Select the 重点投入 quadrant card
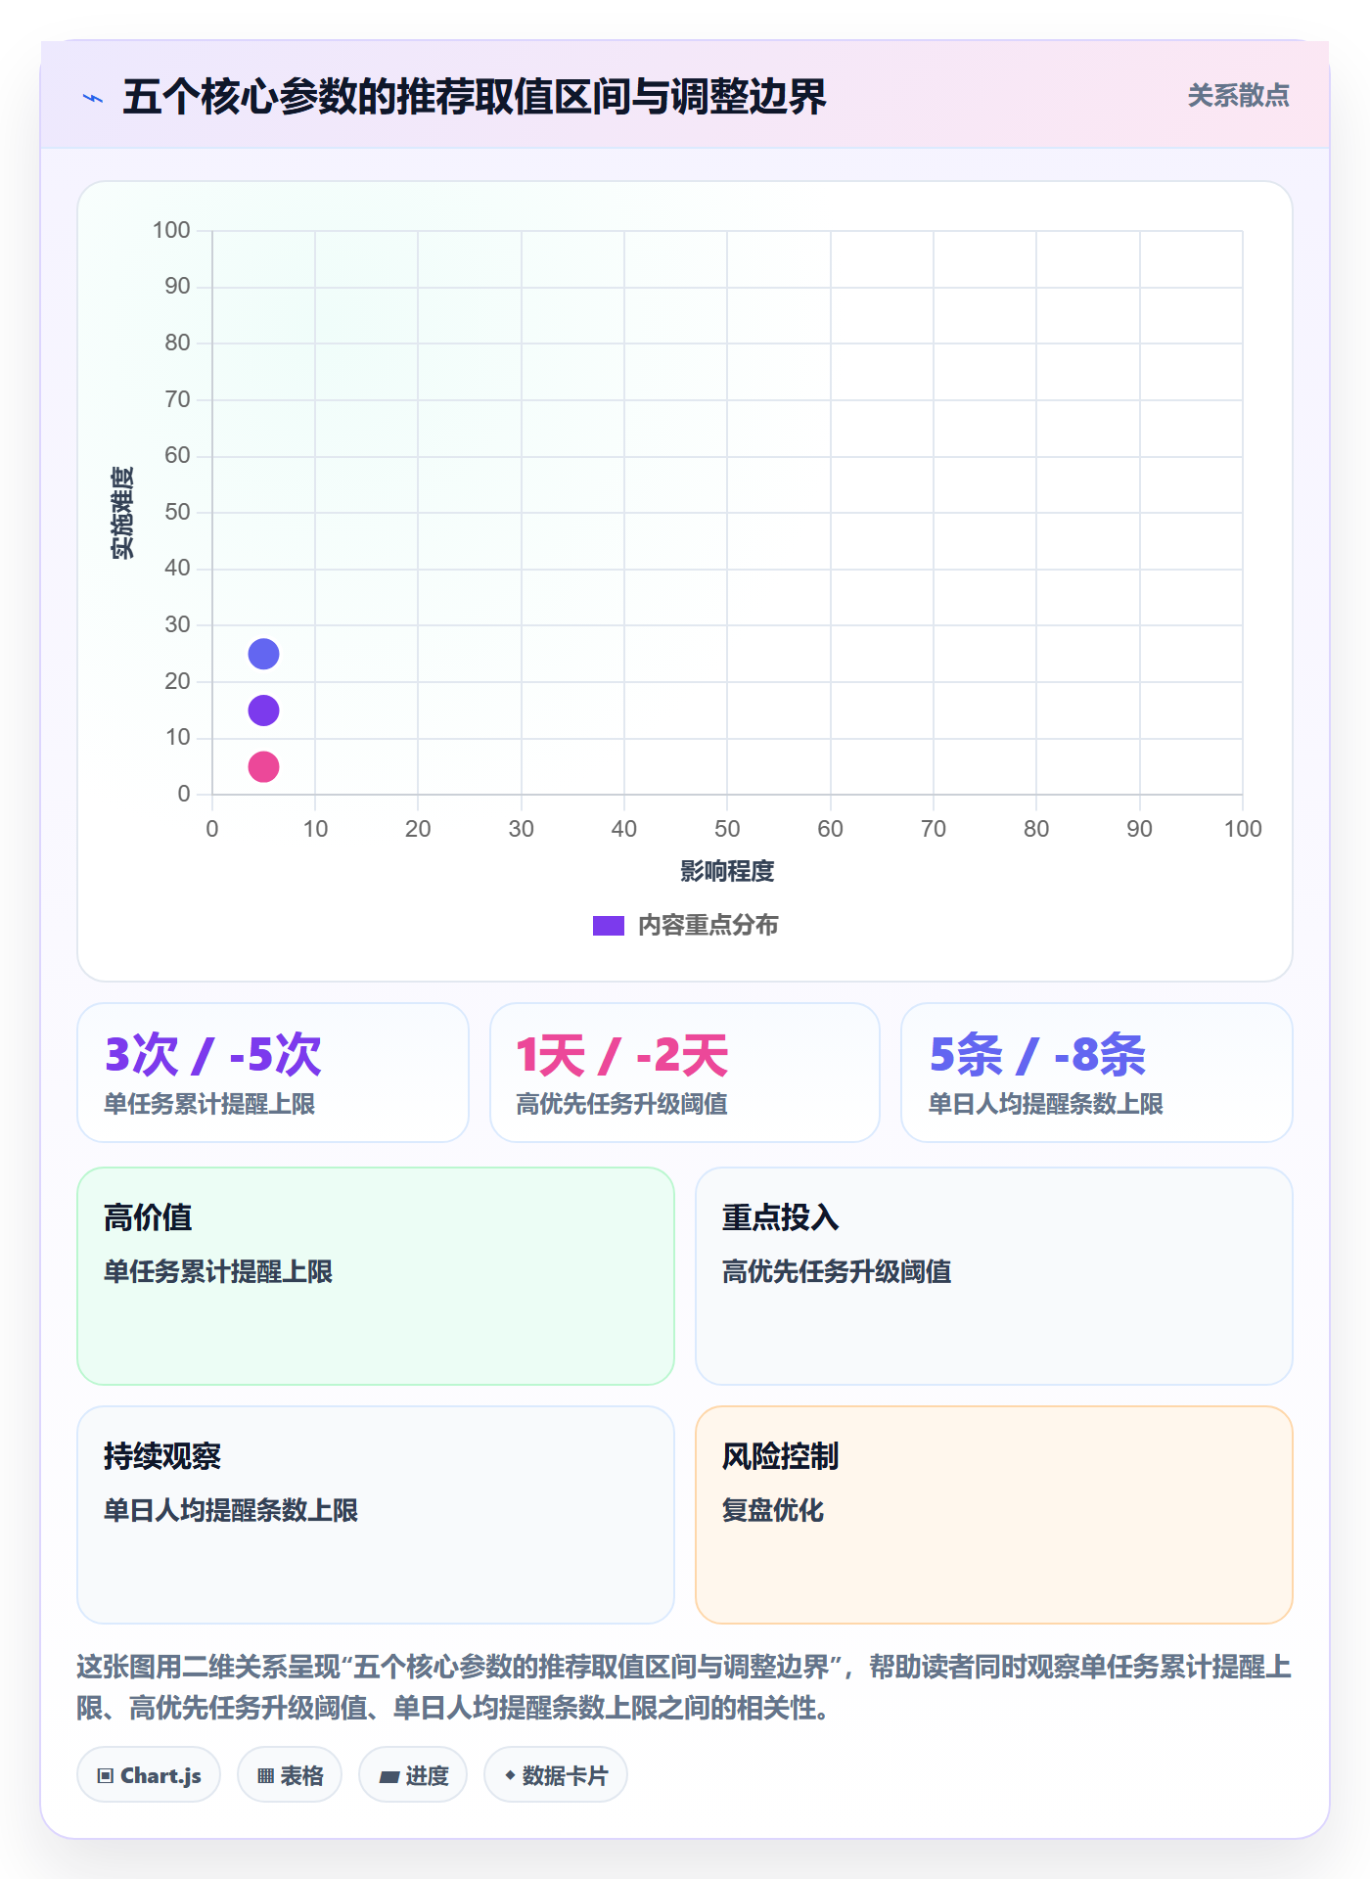 point(994,1276)
